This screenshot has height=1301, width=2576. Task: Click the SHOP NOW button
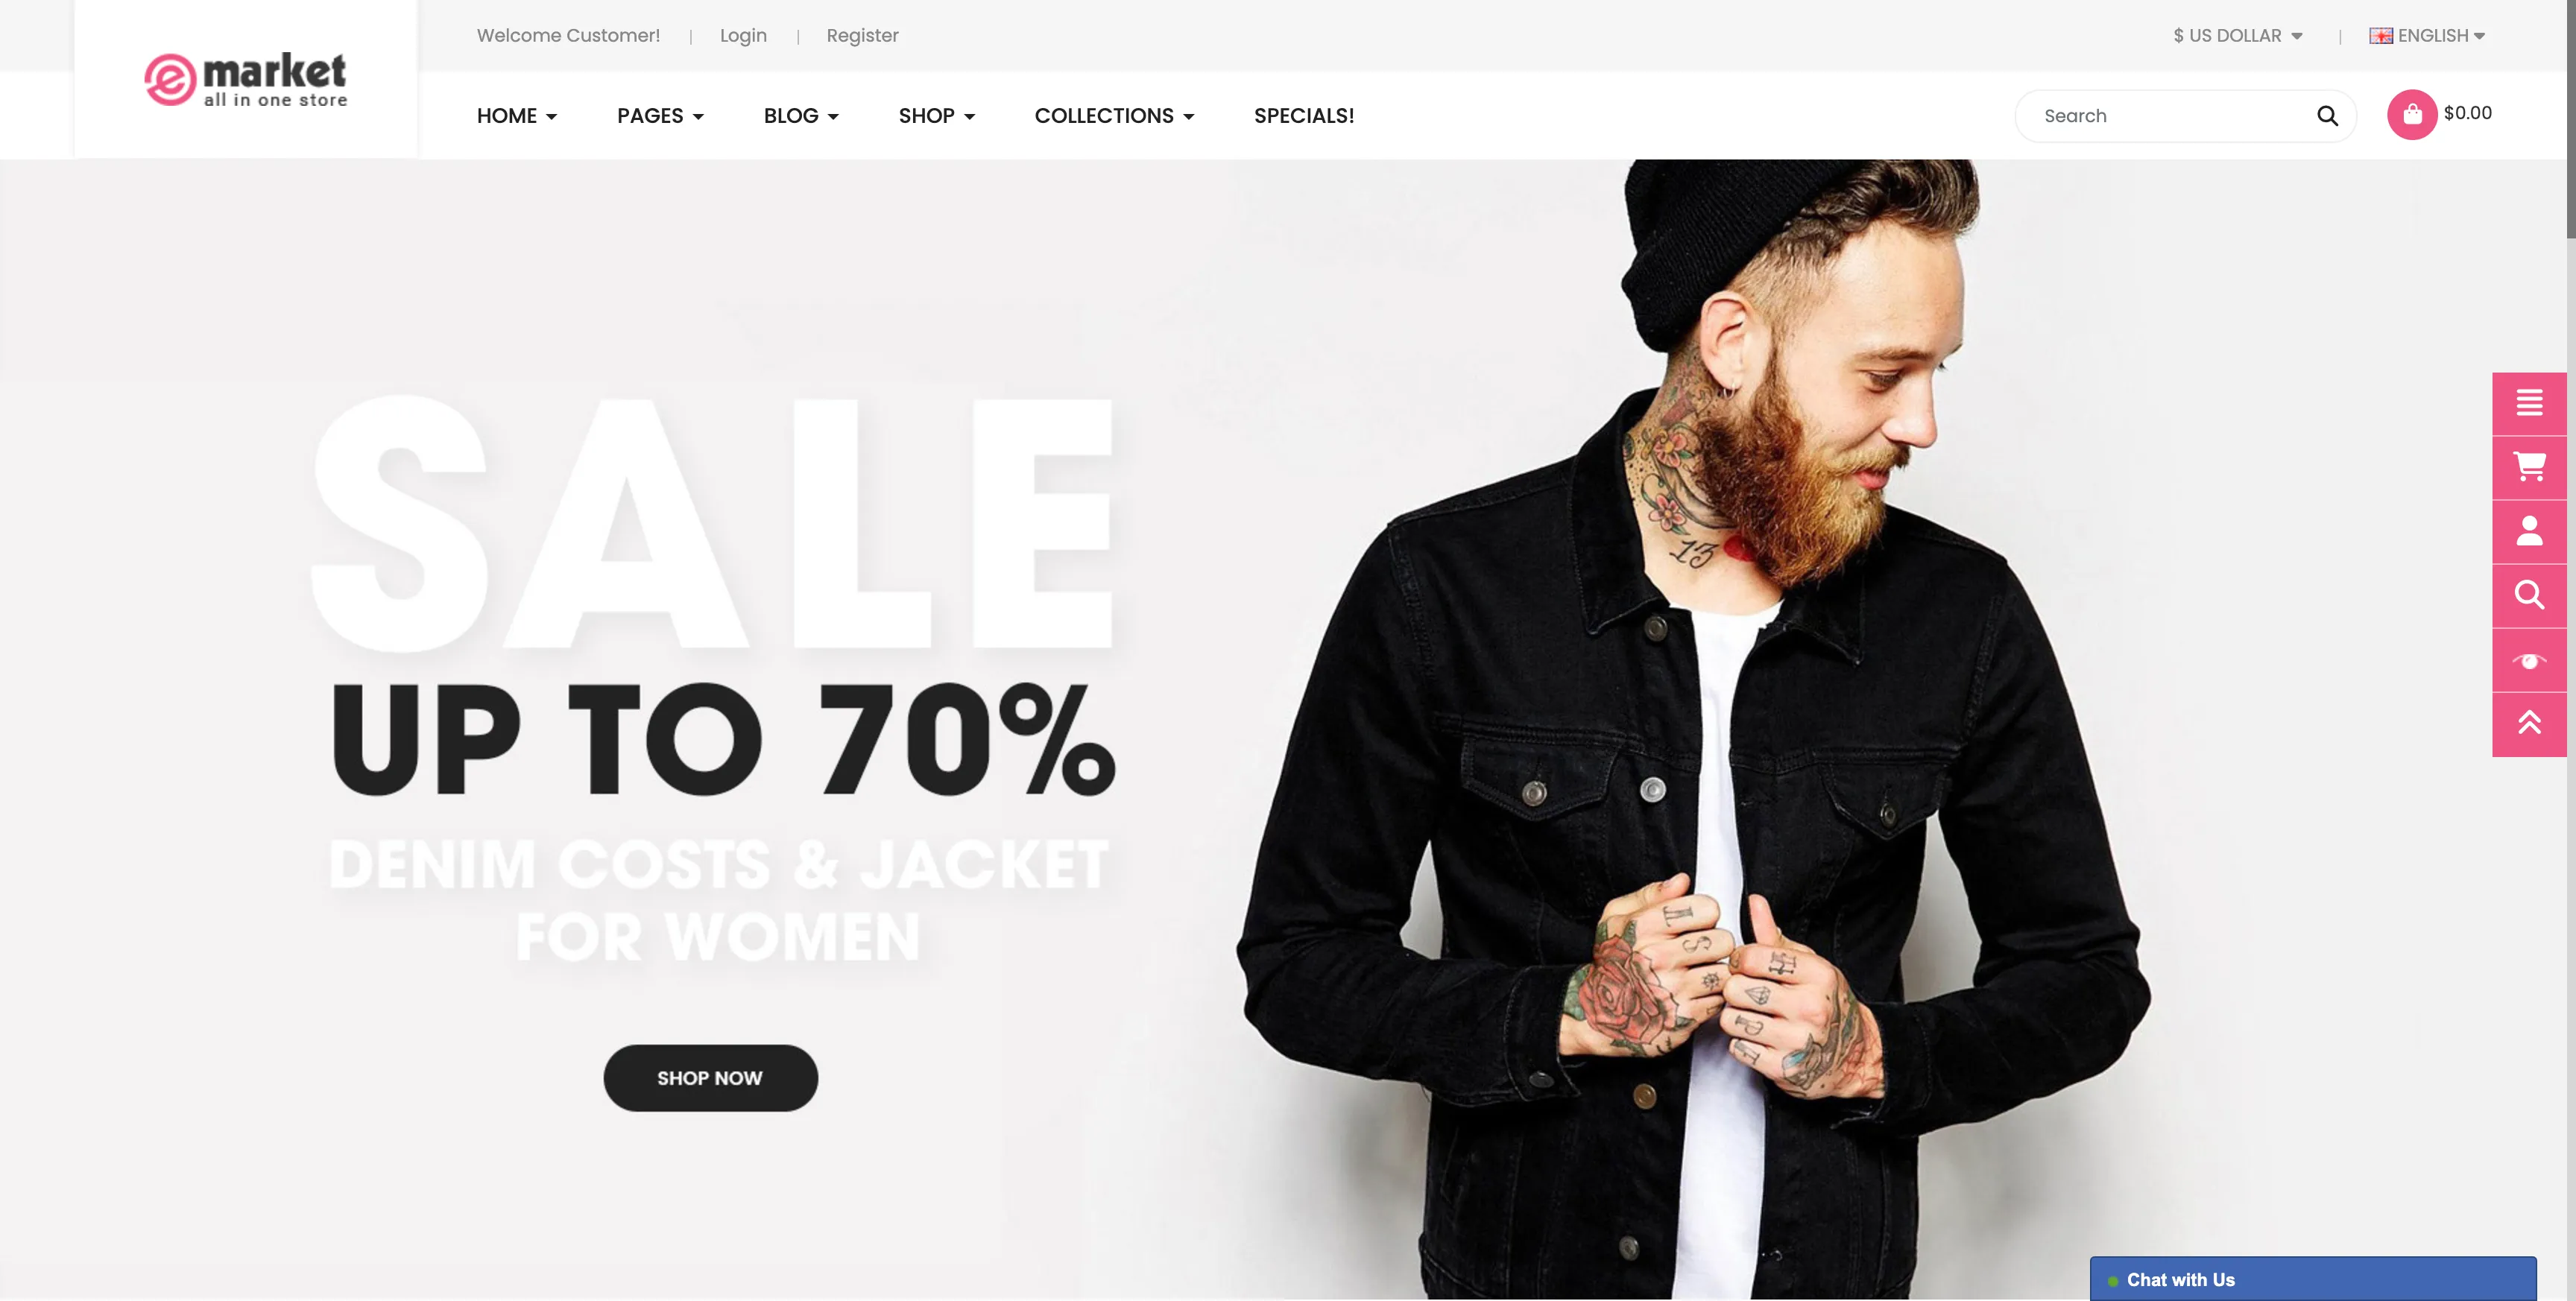(x=710, y=1077)
